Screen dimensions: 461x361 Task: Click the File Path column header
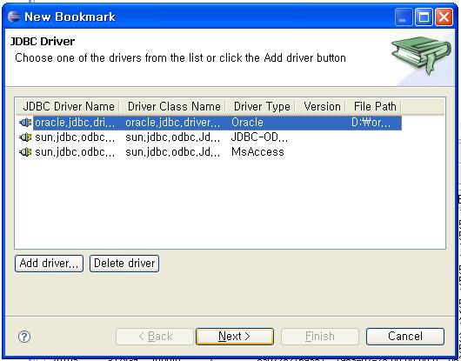point(374,106)
